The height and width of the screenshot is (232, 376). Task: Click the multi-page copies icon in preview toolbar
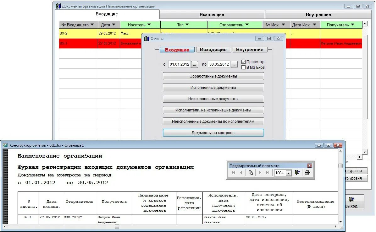pos(251,173)
